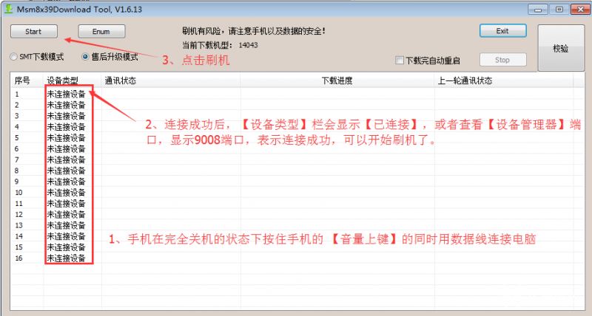The width and height of the screenshot is (592, 316).
Task: Select device type cell in row 6
Action: 67,149
